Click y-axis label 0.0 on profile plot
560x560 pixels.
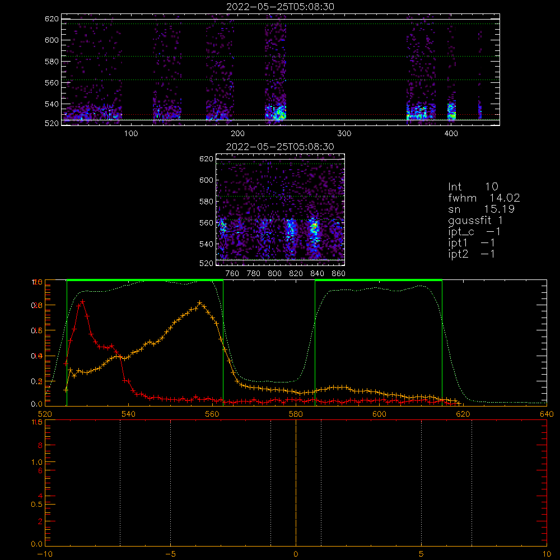point(37,404)
